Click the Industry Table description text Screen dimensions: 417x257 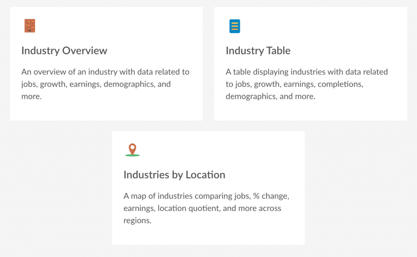click(x=307, y=84)
